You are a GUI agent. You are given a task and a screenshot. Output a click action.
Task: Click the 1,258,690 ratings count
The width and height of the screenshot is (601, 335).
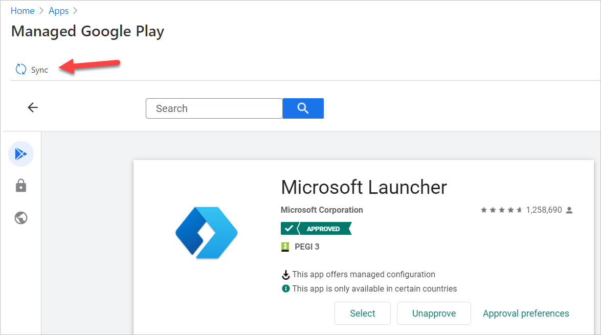pyautogui.click(x=544, y=210)
